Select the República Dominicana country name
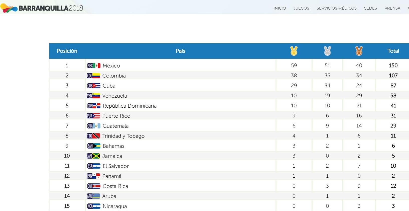The width and height of the screenshot is (409, 211). click(x=129, y=106)
